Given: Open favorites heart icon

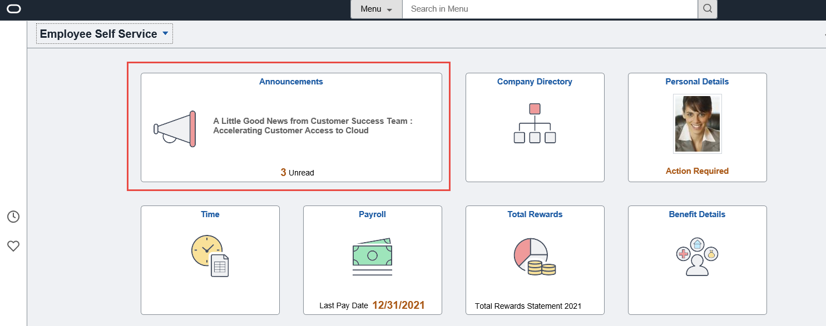Looking at the screenshot, I should click(13, 246).
